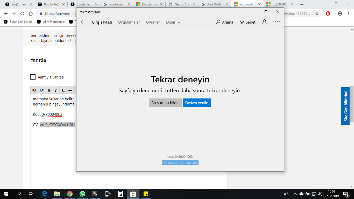This screenshot has height=199, width=354.
Task: Click the Yanıtla heading text
Action: (x=38, y=60)
